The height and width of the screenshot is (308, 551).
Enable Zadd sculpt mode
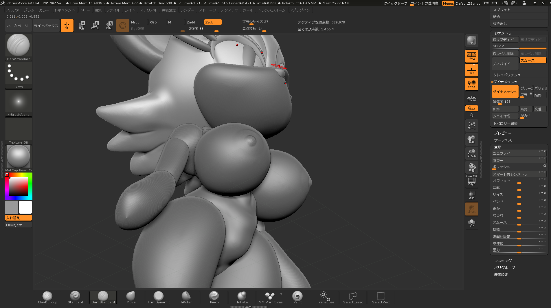[194, 22]
